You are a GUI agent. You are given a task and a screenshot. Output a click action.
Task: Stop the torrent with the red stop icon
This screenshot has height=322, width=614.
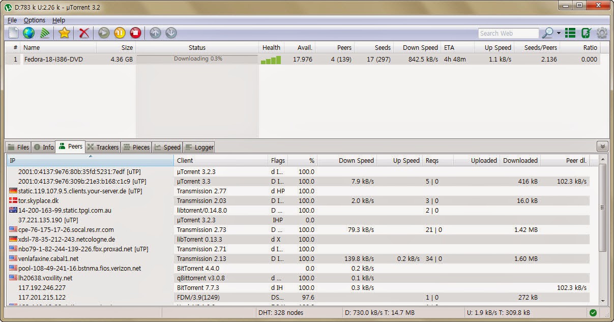tap(135, 33)
